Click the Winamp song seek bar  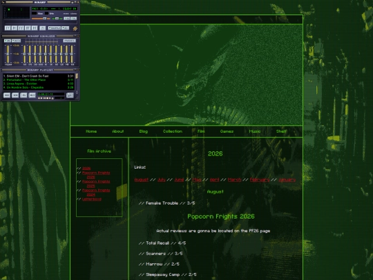pos(41,23)
